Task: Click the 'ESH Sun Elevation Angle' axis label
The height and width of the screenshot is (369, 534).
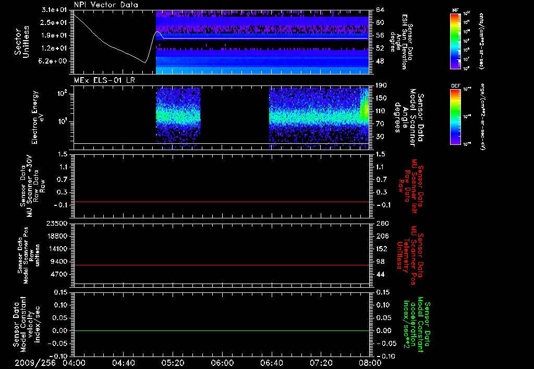Action: click(x=401, y=42)
